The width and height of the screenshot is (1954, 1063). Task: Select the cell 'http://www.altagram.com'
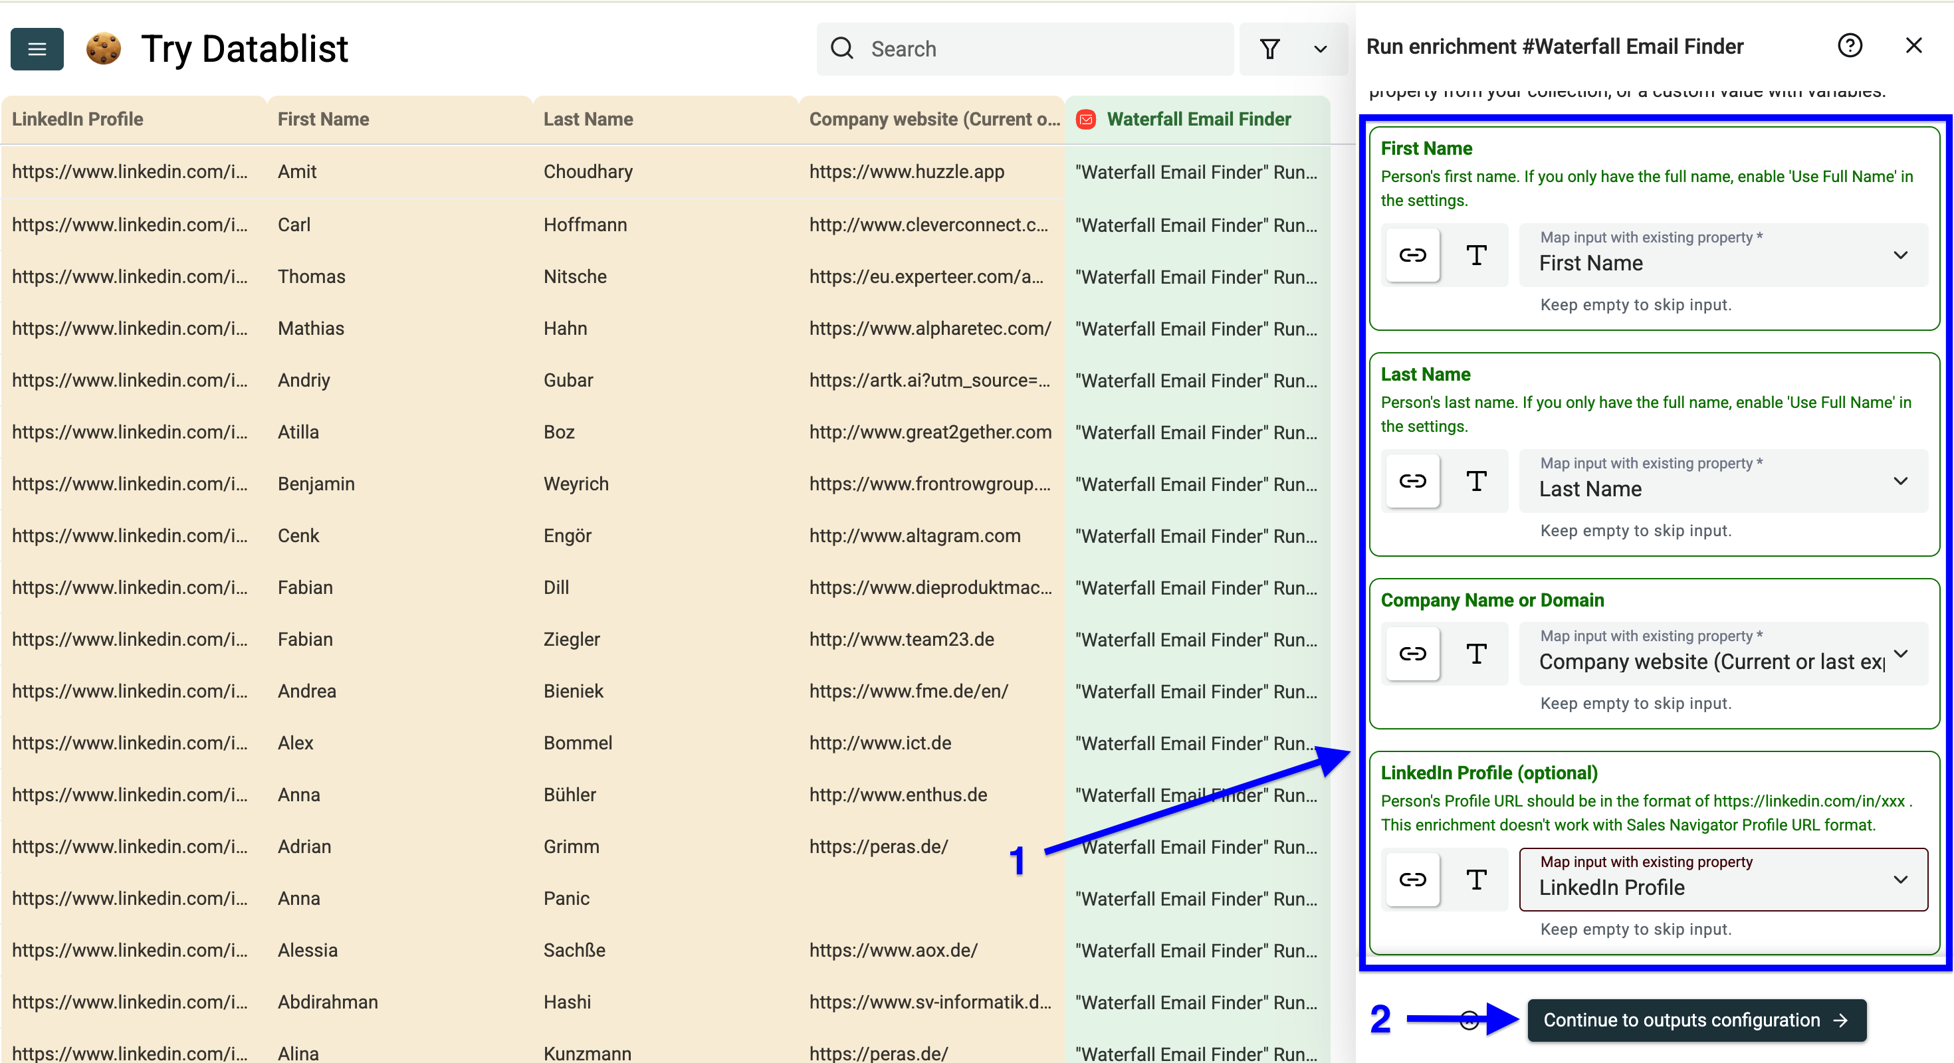click(x=932, y=535)
